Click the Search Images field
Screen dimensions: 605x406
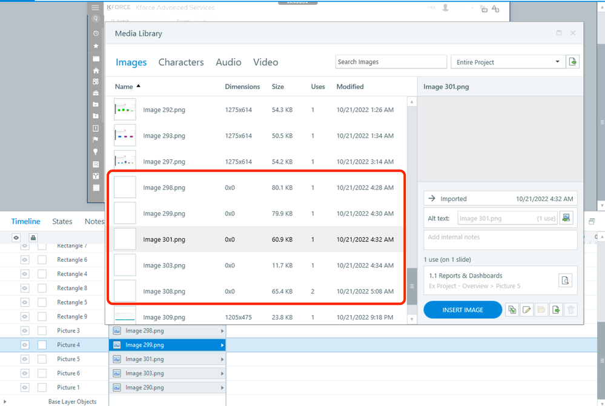pos(391,62)
